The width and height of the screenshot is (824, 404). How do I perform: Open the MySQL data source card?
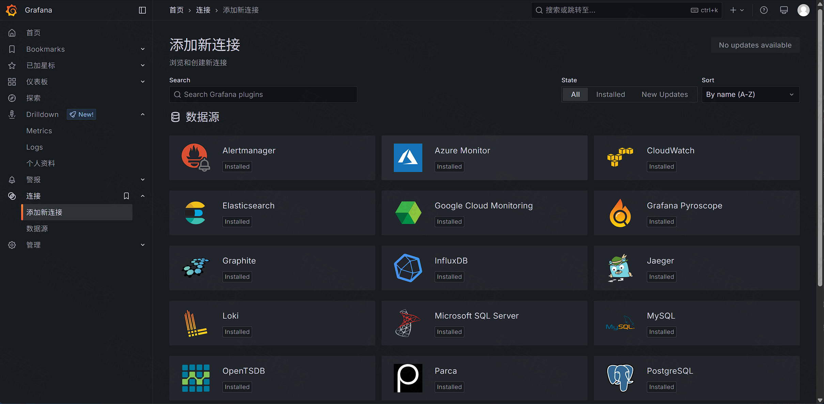tap(697, 323)
